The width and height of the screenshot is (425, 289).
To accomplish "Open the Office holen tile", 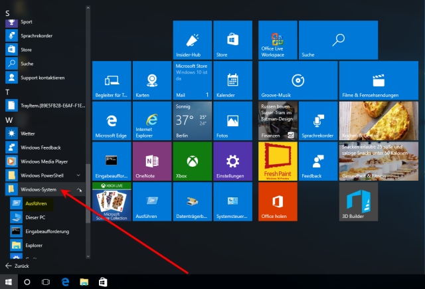I will (x=278, y=203).
